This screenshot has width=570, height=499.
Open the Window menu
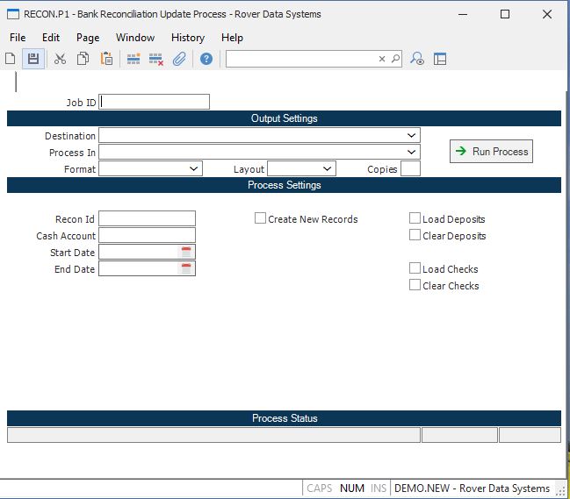coord(134,38)
